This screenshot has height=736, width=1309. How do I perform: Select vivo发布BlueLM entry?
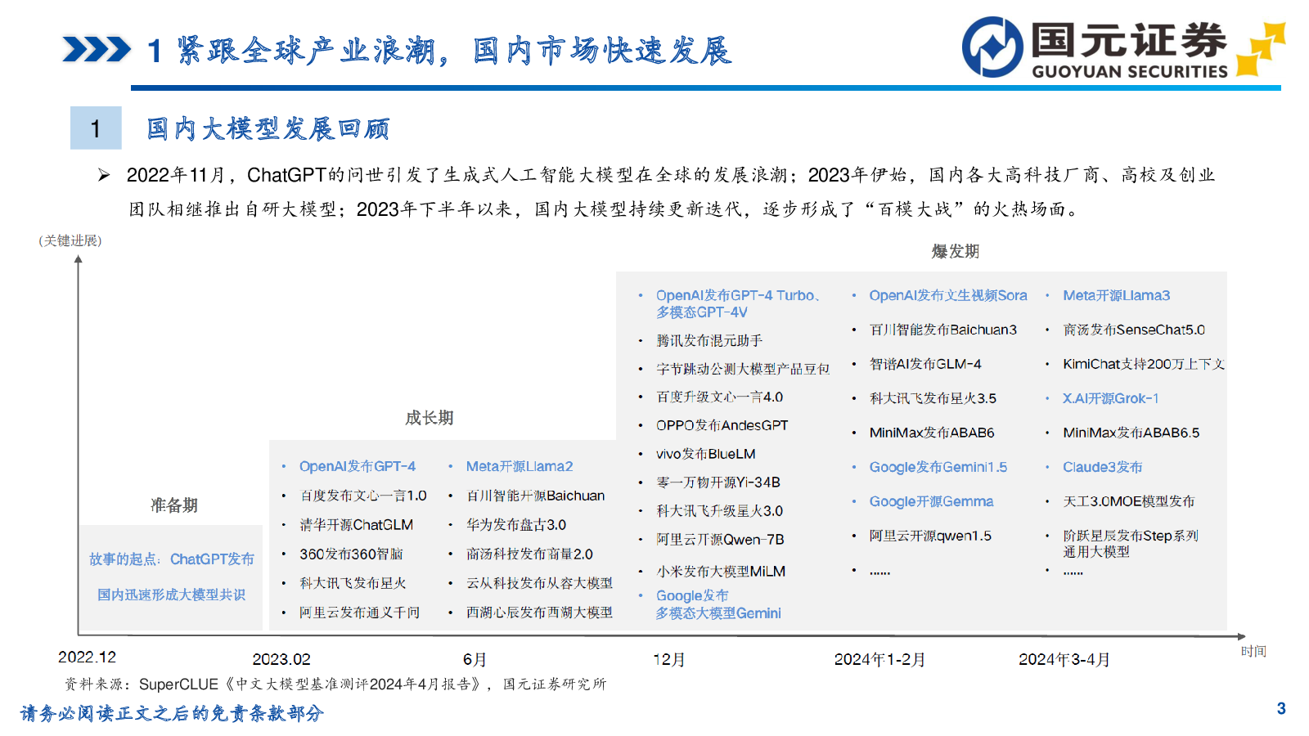pyautogui.click(x=705, y=454)
